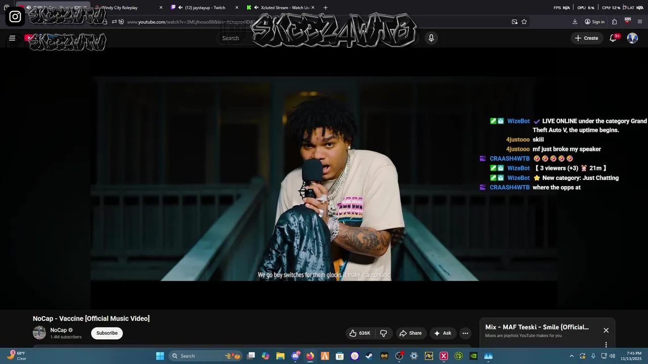Open the NoCap channel name link
This screenshot has width=648, height=364.
[59, 330]
